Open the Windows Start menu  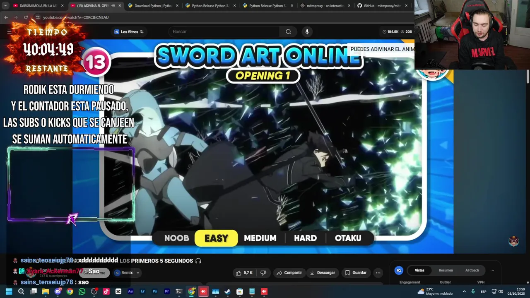[x=9, y=291]
